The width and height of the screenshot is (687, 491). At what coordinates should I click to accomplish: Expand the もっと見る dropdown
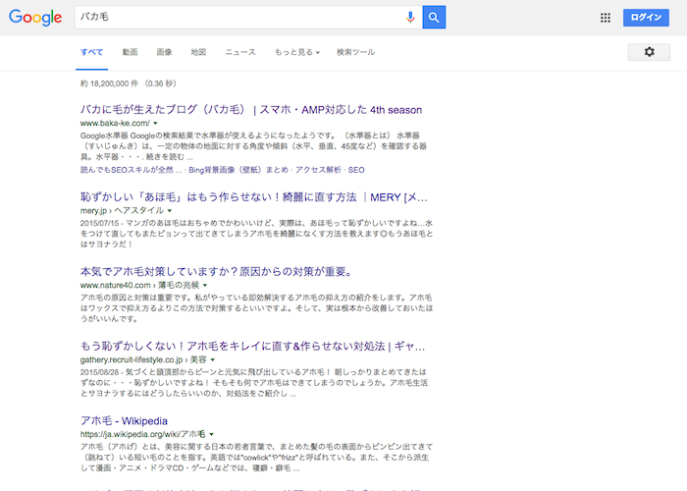(297, 52)
